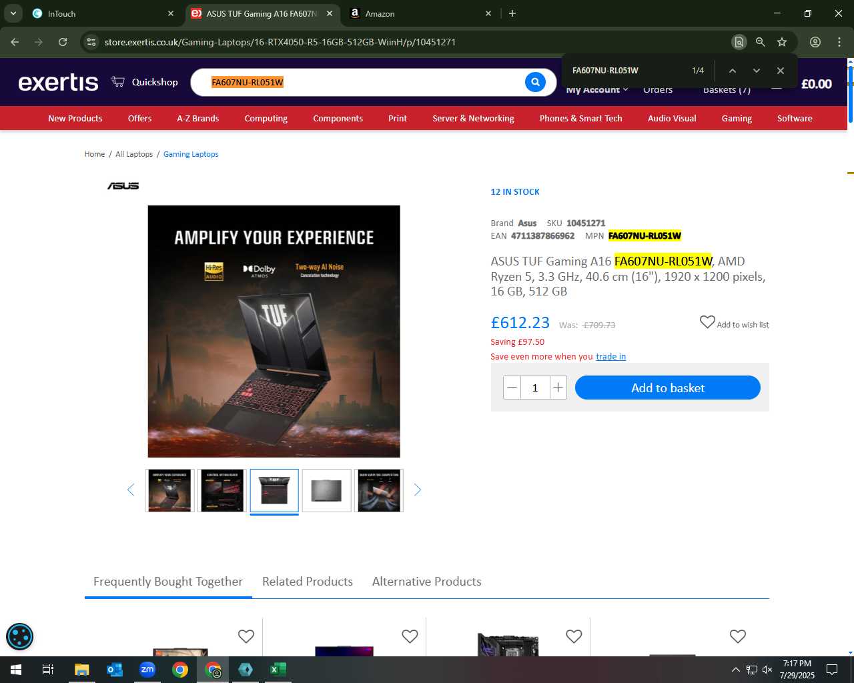Open Task View on taskbar

point(48,670)
